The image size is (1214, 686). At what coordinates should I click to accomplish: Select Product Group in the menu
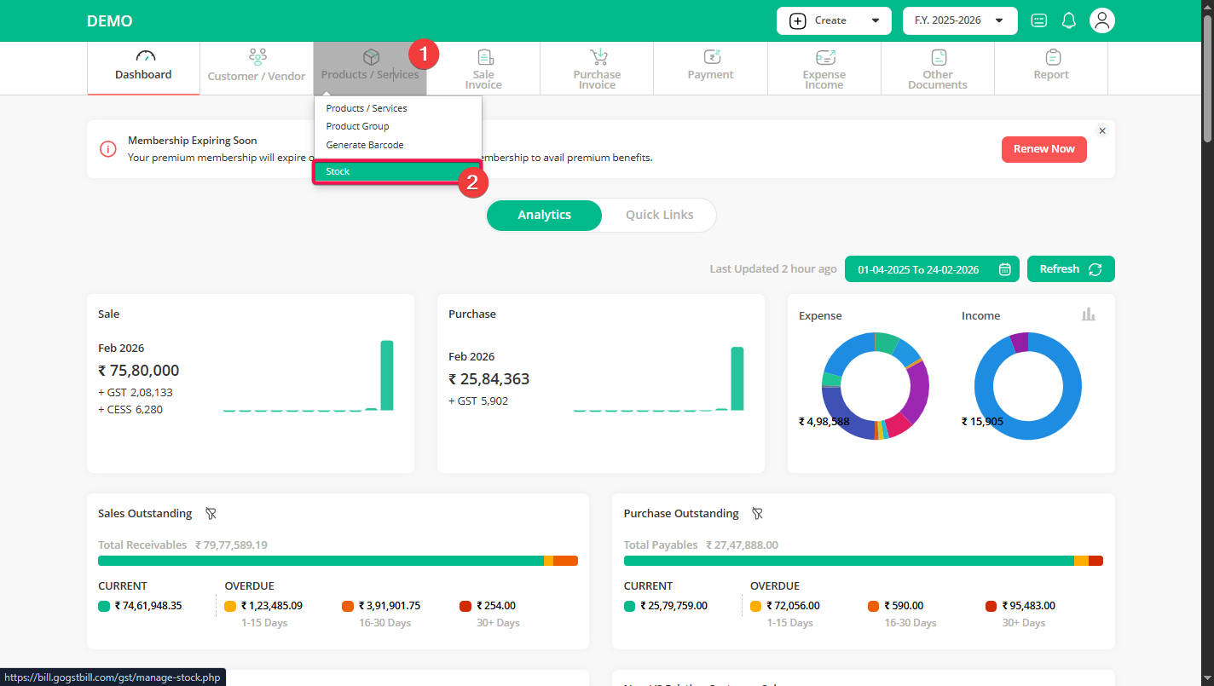[x=357, y=126]
